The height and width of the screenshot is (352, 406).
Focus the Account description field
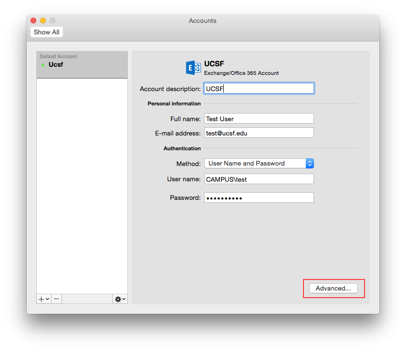click(259, 89)
